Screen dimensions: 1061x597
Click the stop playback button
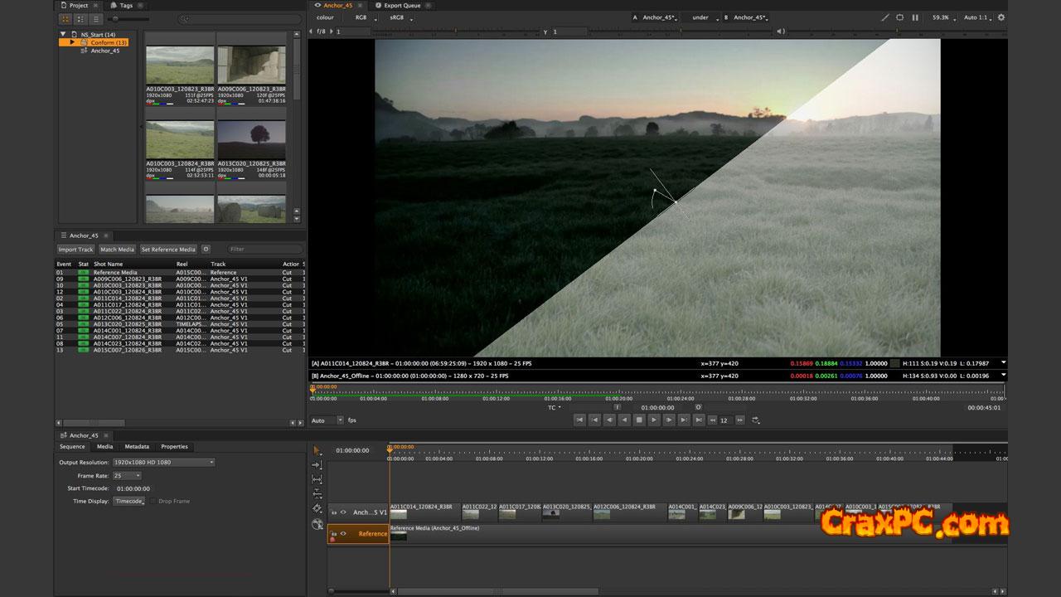[639, 420]
